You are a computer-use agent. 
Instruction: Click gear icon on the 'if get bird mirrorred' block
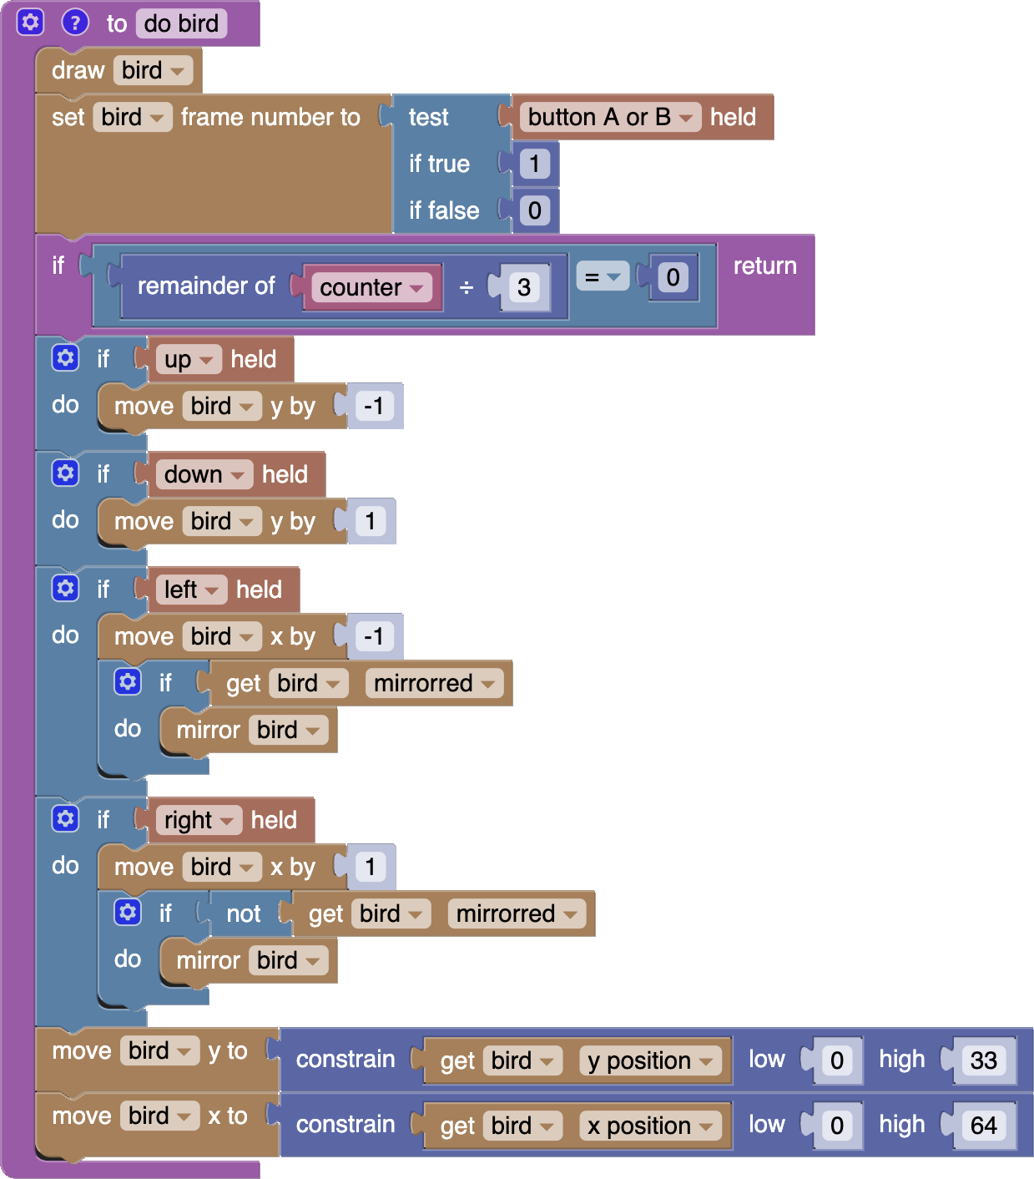128,682
